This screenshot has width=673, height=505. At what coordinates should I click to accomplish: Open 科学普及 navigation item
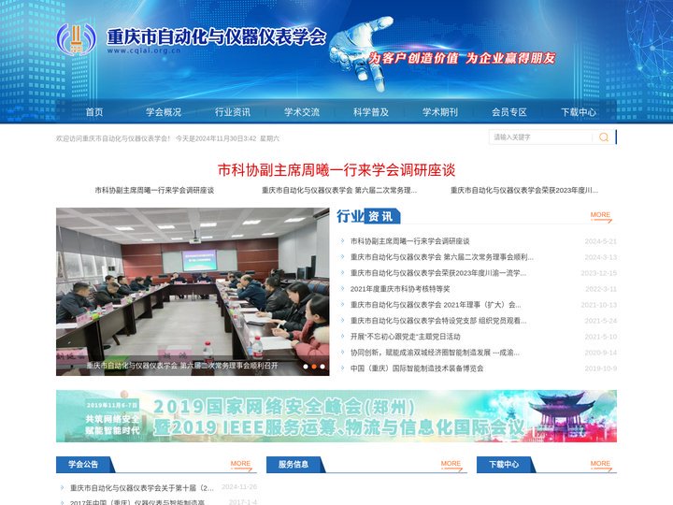pyautogui.click(x=371, y=112)
